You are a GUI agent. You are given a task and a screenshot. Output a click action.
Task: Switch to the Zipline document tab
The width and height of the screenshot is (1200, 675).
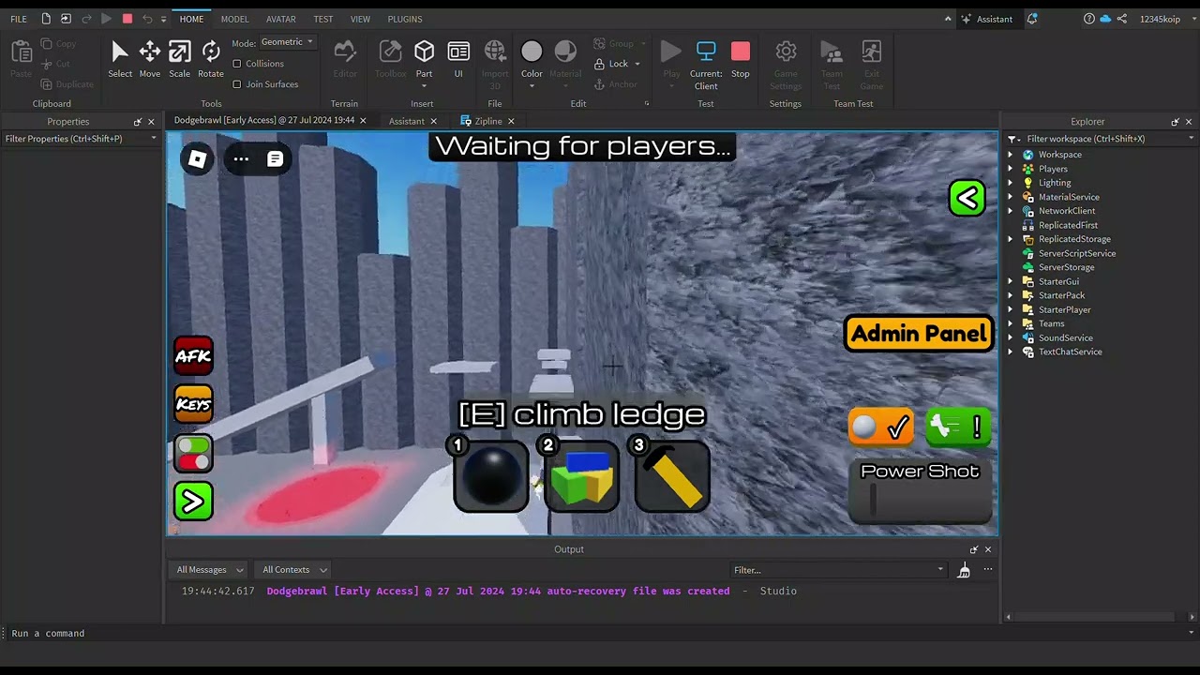coord(487,121)
